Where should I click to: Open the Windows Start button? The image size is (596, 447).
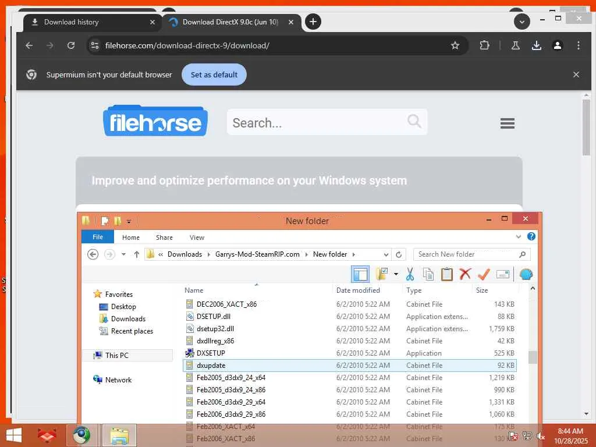[x=14, y=435]
